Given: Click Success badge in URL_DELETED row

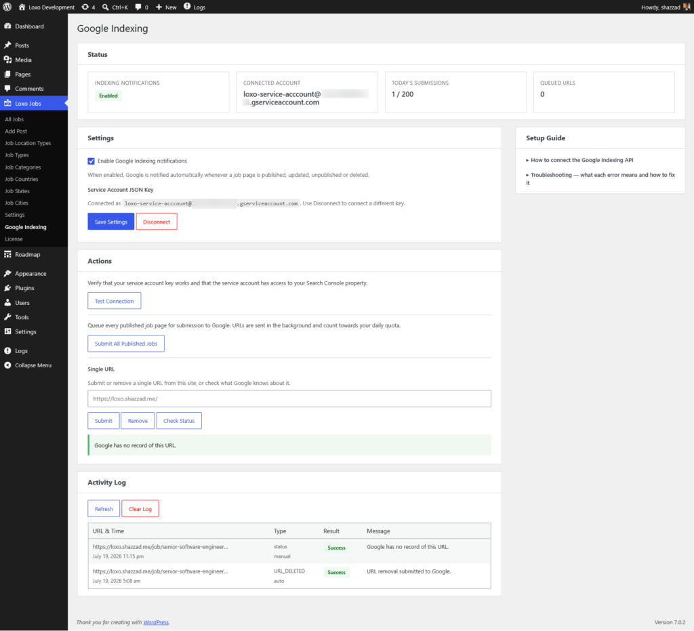Looking at the screenshot, I should [336, 573].
